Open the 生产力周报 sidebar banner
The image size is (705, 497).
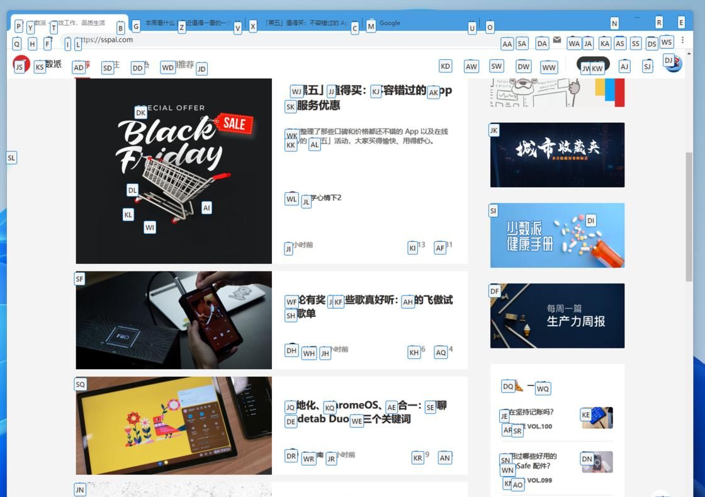[556, 315]
